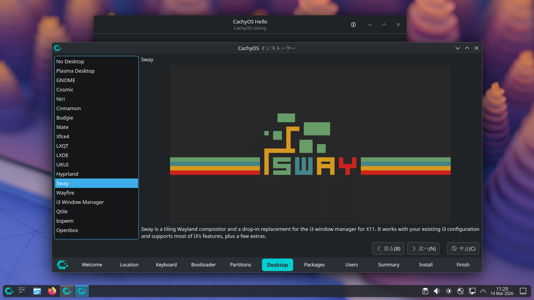Viewport: 534px width, 300px height.
Task: Click the Location step
Action: 129,265
